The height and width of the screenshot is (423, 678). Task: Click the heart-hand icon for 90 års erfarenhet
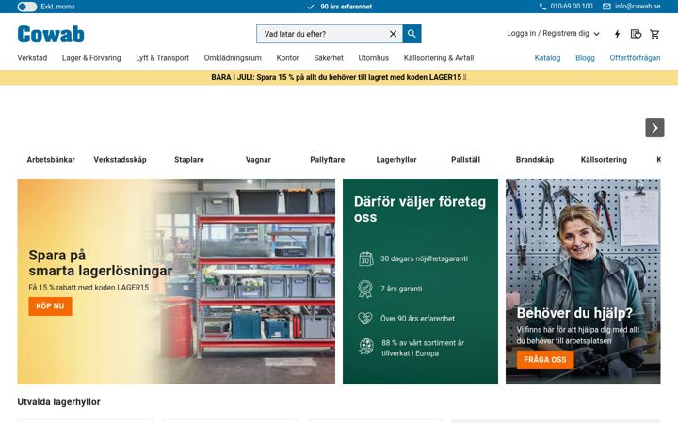pyautogui.click(x=365, y=318)
